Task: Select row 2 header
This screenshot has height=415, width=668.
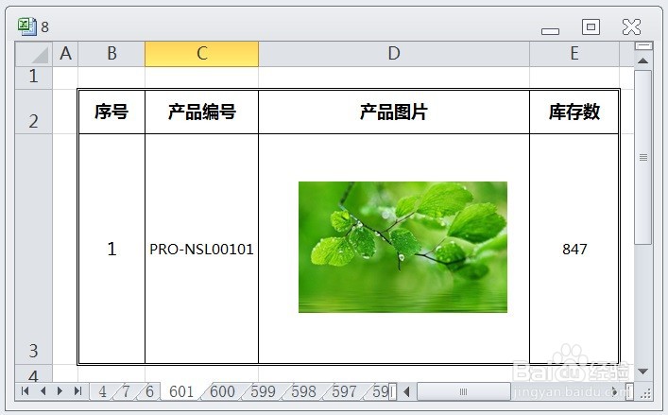Action: click(x=34, y=112)
